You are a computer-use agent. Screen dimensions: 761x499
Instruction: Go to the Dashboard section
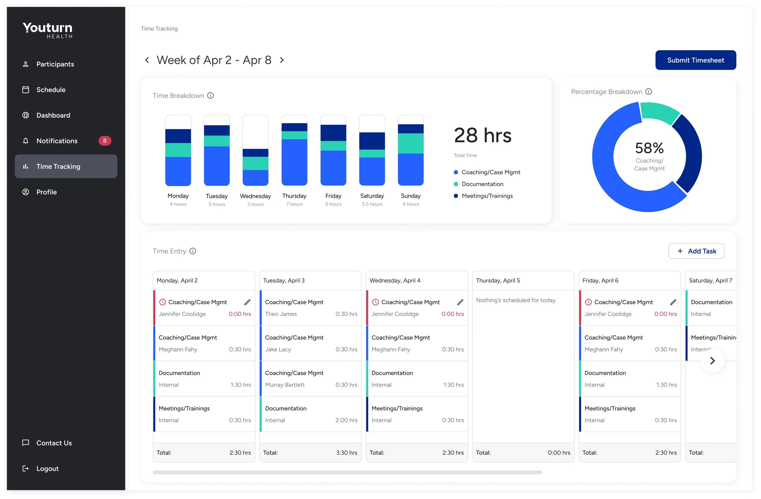pyautogui.click(x=53, y=115)
